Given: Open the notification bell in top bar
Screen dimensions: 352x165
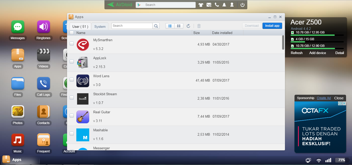Looking at the screenshot, I should [224, 5].
